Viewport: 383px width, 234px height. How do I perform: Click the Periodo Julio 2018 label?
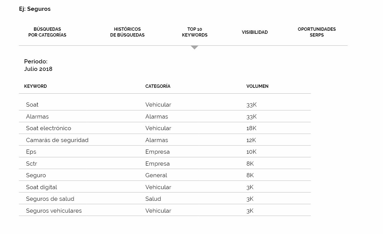(x=38, y=65)
